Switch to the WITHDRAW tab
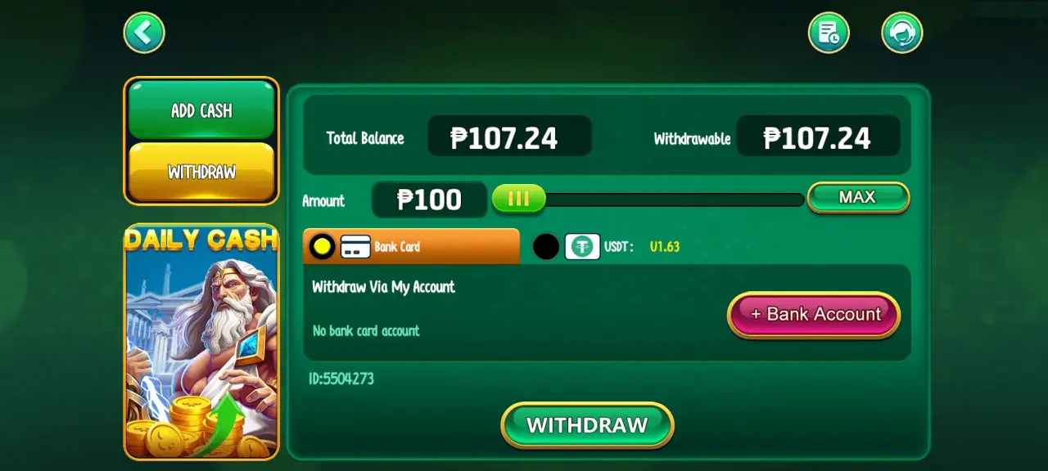Viewport: 1048px width, 471px height. (x=201, y=172)
